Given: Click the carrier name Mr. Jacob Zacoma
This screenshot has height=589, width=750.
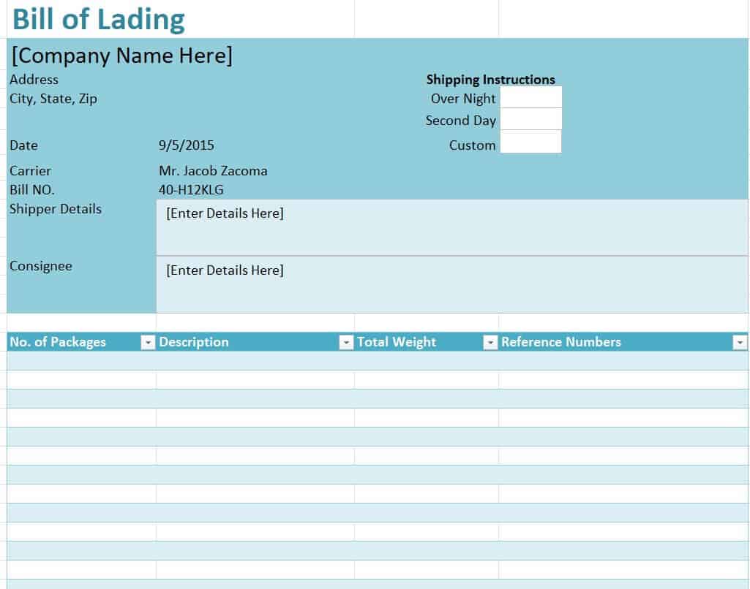Looking at the screenshot, I should click(x=213, y=171).
